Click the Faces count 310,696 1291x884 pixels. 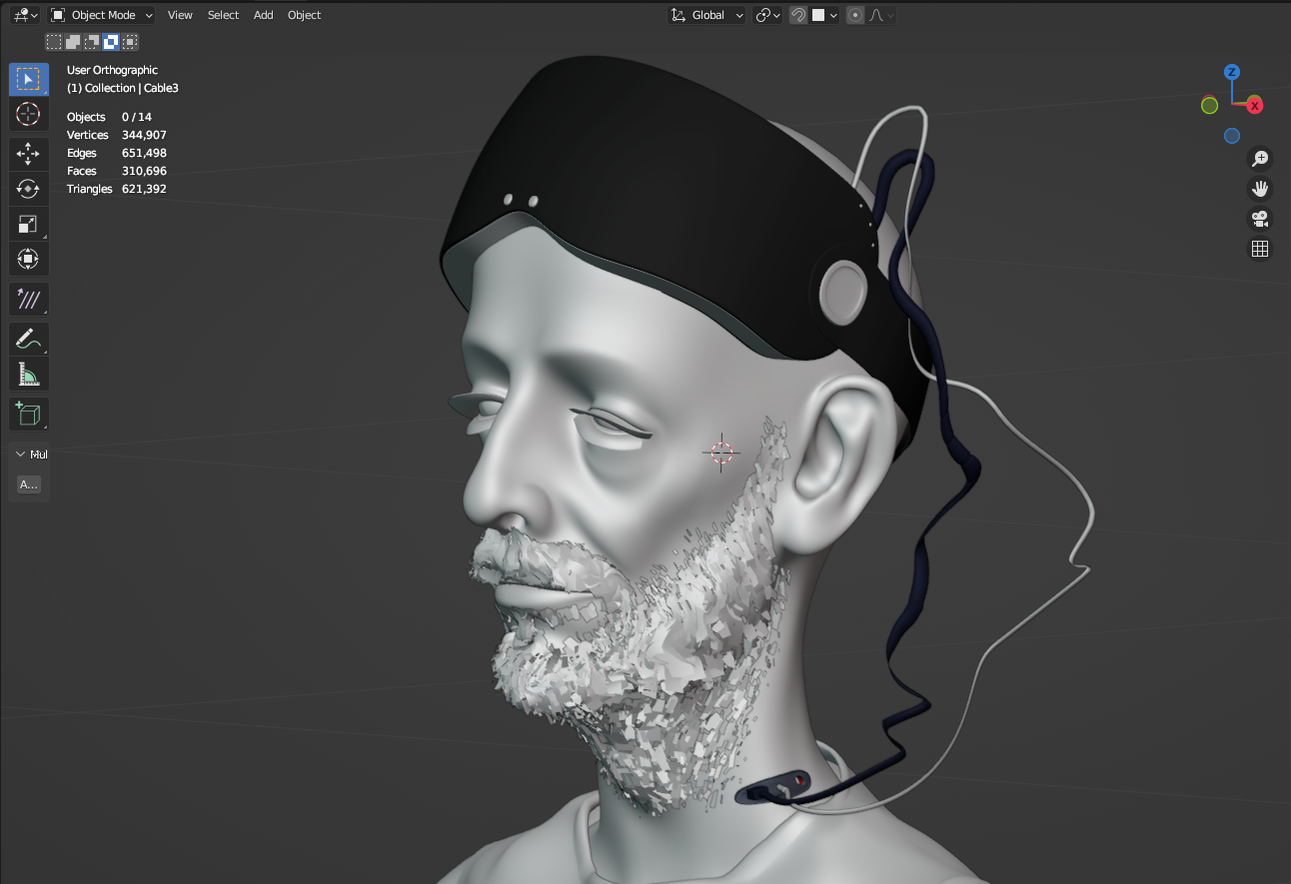(x=144, y=171)
